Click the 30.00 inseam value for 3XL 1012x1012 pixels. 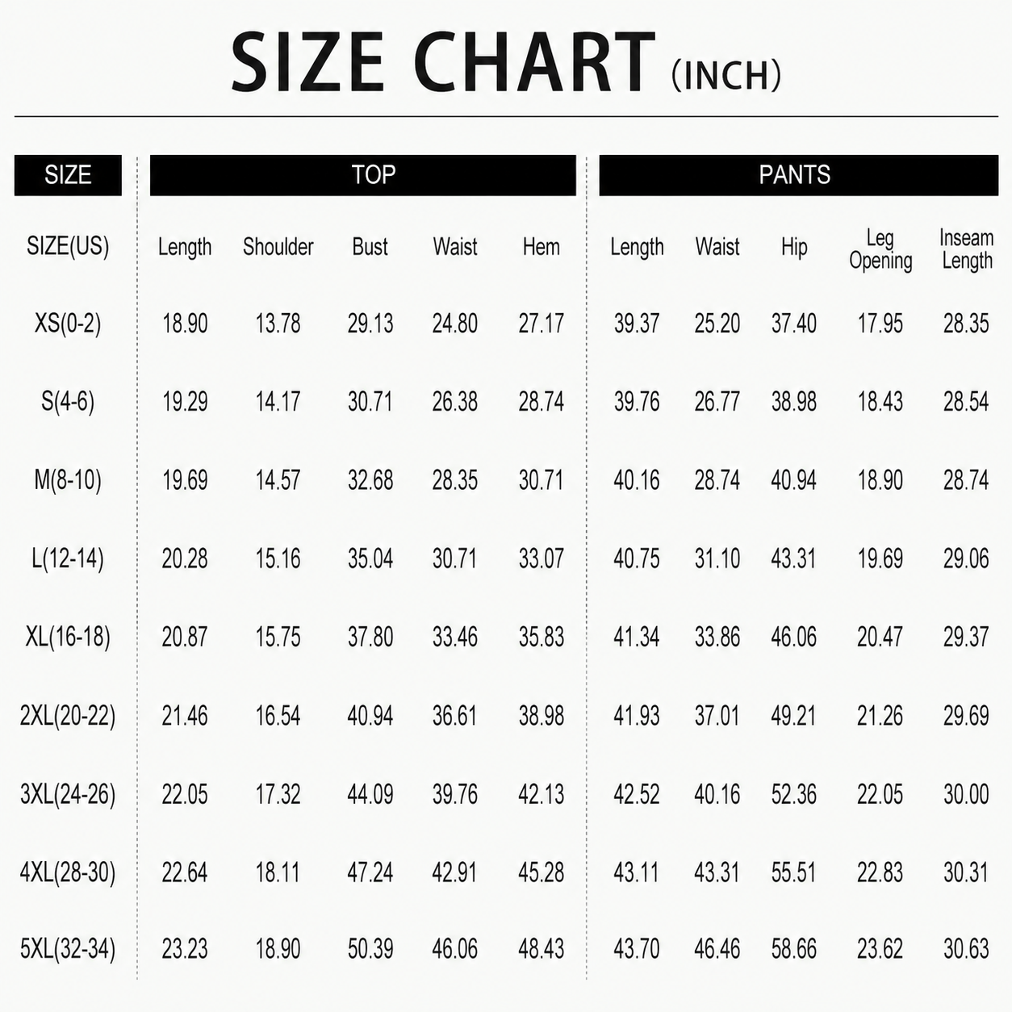[x=966, y=794]
